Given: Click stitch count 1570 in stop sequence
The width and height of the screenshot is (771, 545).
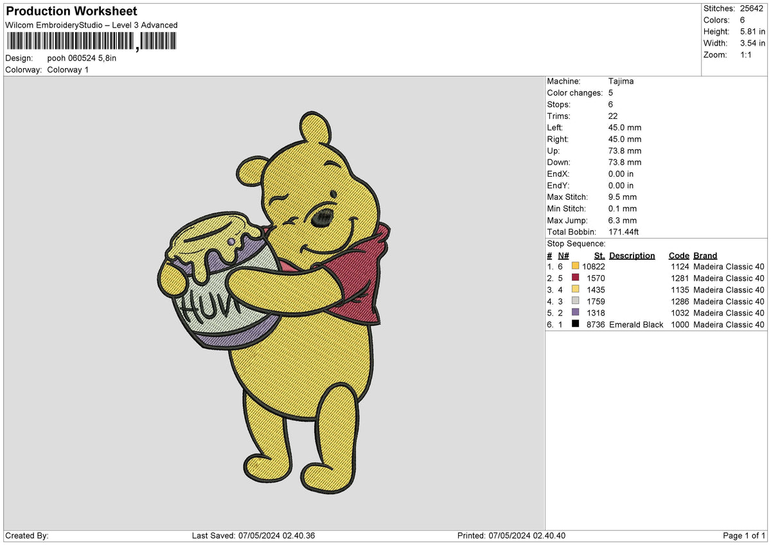Looking at the screenshot, I should pyautogui.click(x=596, y=278).
